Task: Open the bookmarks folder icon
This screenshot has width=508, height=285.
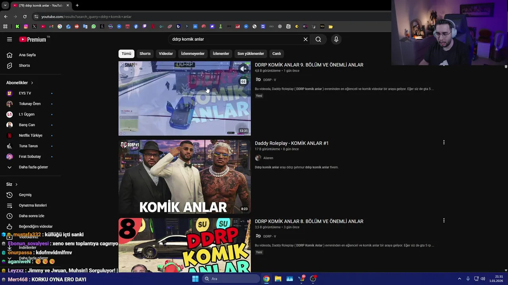Action: 331,27
